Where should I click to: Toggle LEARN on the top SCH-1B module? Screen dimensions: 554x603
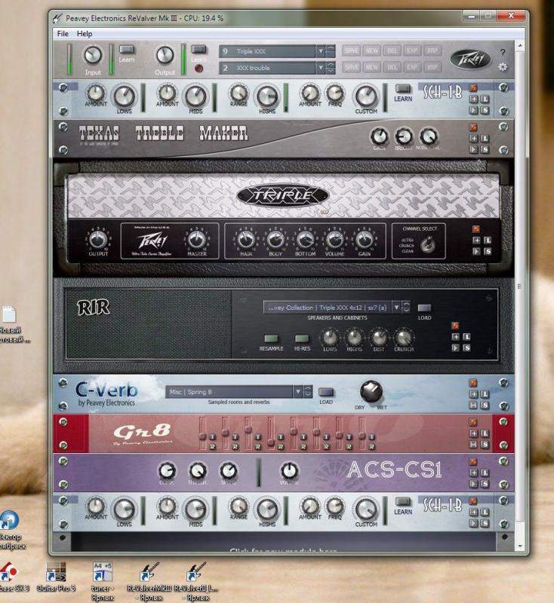click(403, 89)
